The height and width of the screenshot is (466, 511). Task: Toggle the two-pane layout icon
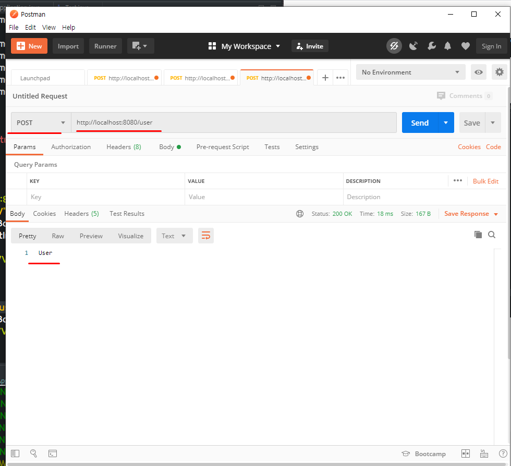(x=465, y=453)
